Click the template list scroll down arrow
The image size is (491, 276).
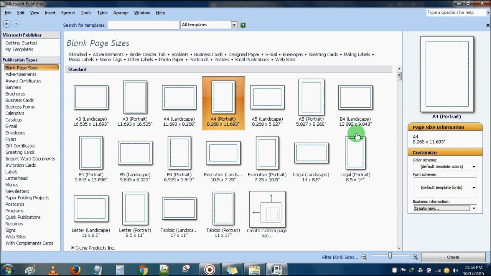[x=399, y=248]
